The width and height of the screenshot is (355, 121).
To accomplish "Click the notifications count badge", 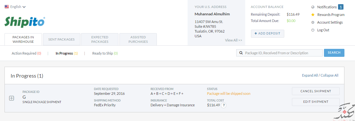I will [x=341, y=7].
